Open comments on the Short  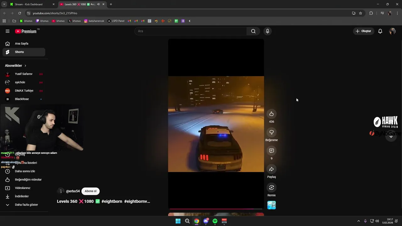click(272, 151)
